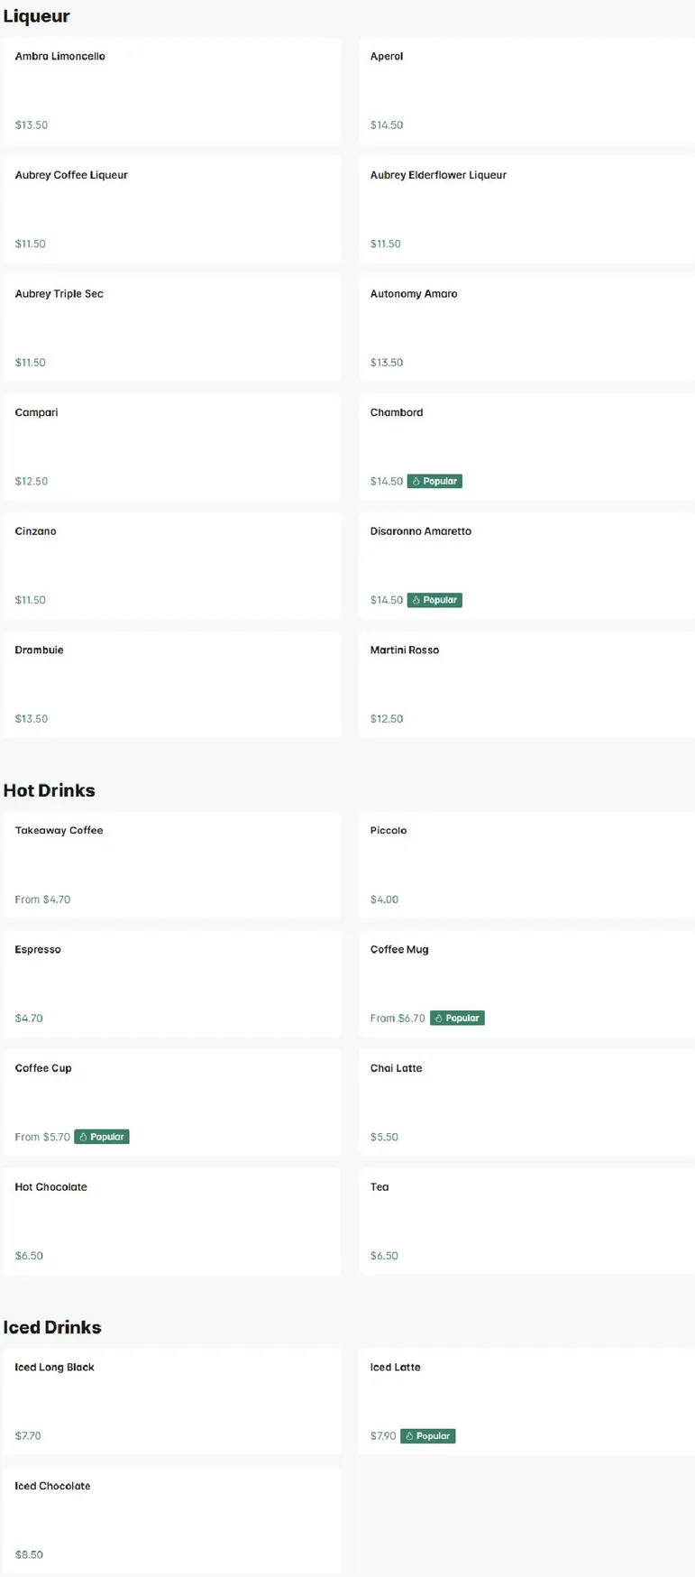Click the $12.50 price under Campari

click(32, 481)
